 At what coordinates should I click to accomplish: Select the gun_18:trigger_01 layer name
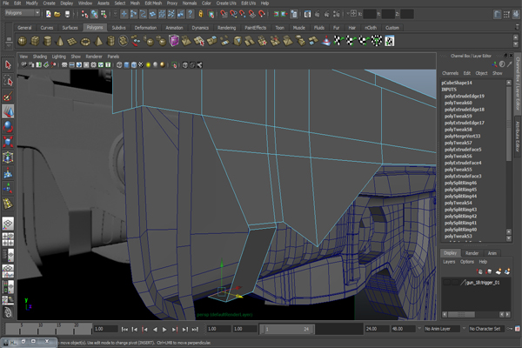coord(483,283)
